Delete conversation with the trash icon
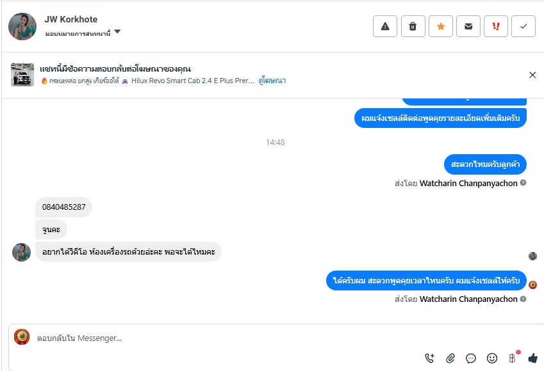The width and height of the screenshot is (544, 371). tap(413, 26)
